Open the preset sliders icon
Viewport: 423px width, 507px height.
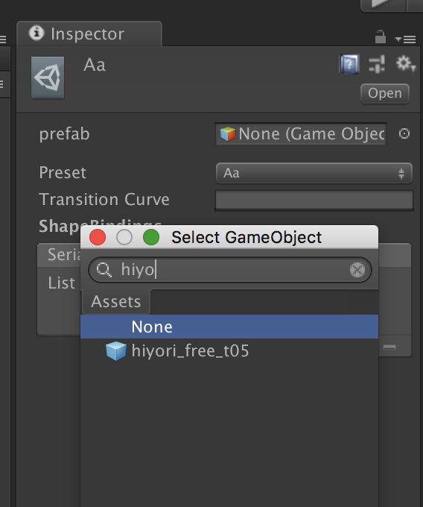point(377,63)
